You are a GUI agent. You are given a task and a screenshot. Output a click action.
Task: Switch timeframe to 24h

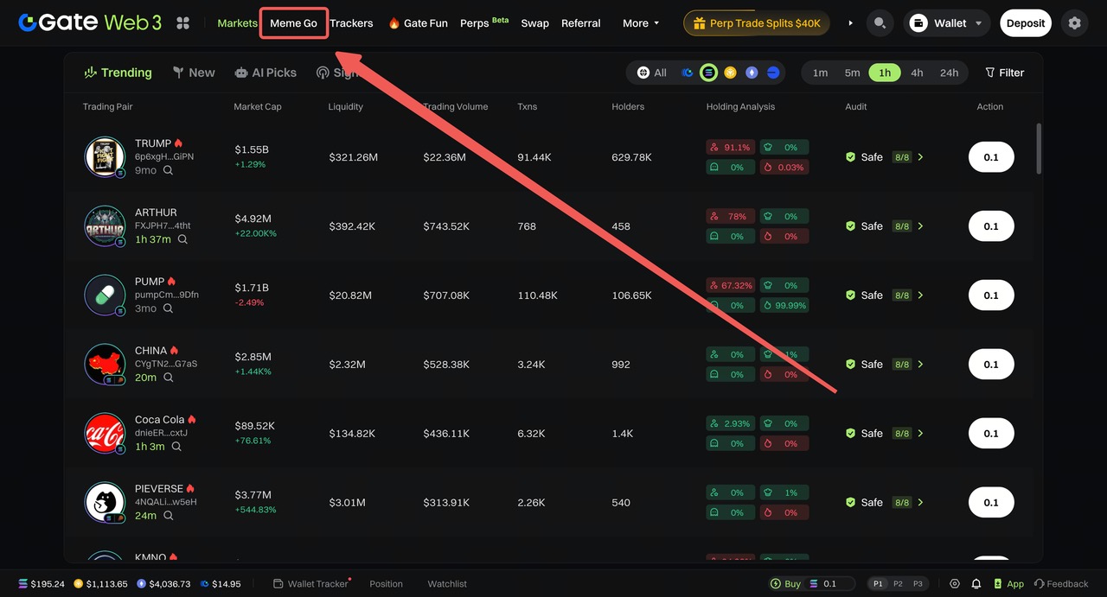[x=949, y=73]
